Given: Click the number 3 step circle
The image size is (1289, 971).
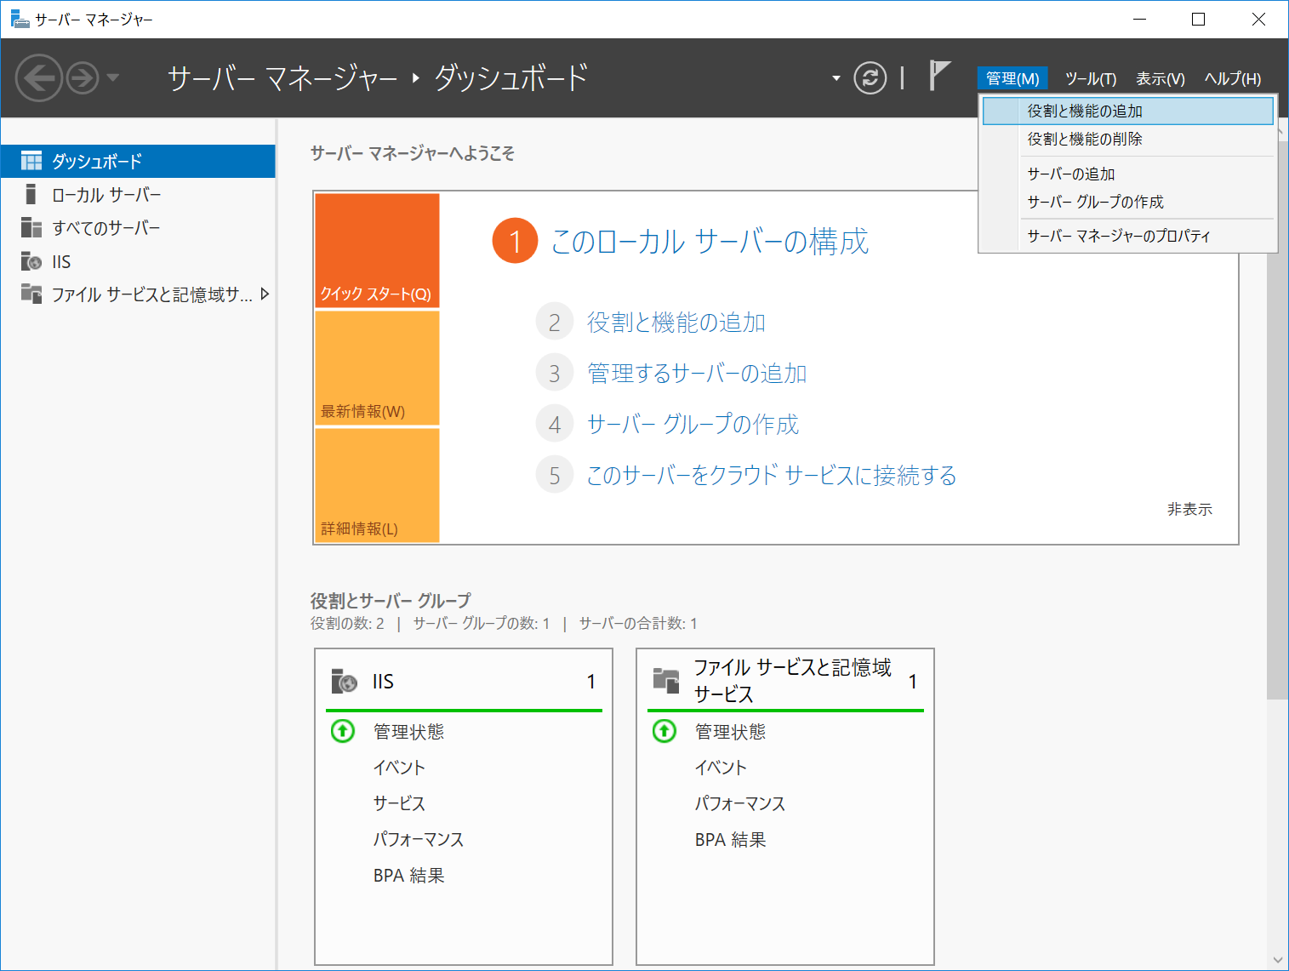Looking at the screenshot, I should coord(555,374).
